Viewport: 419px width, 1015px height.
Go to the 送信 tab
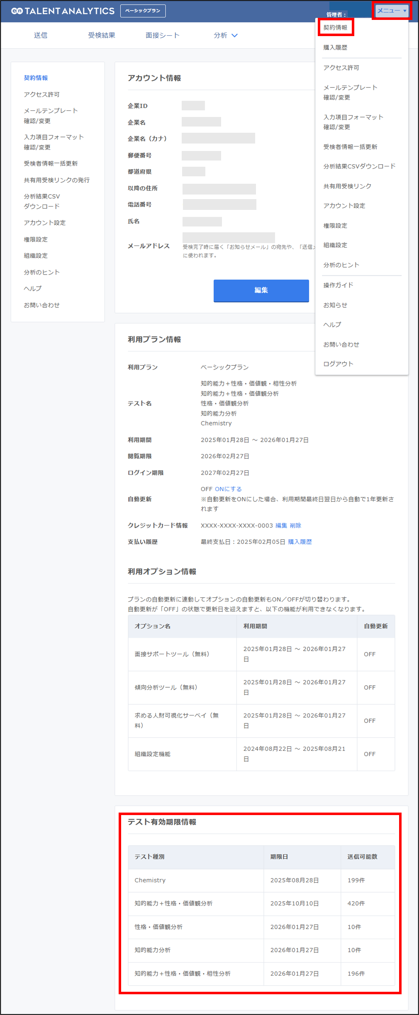(x=41, y=35)
